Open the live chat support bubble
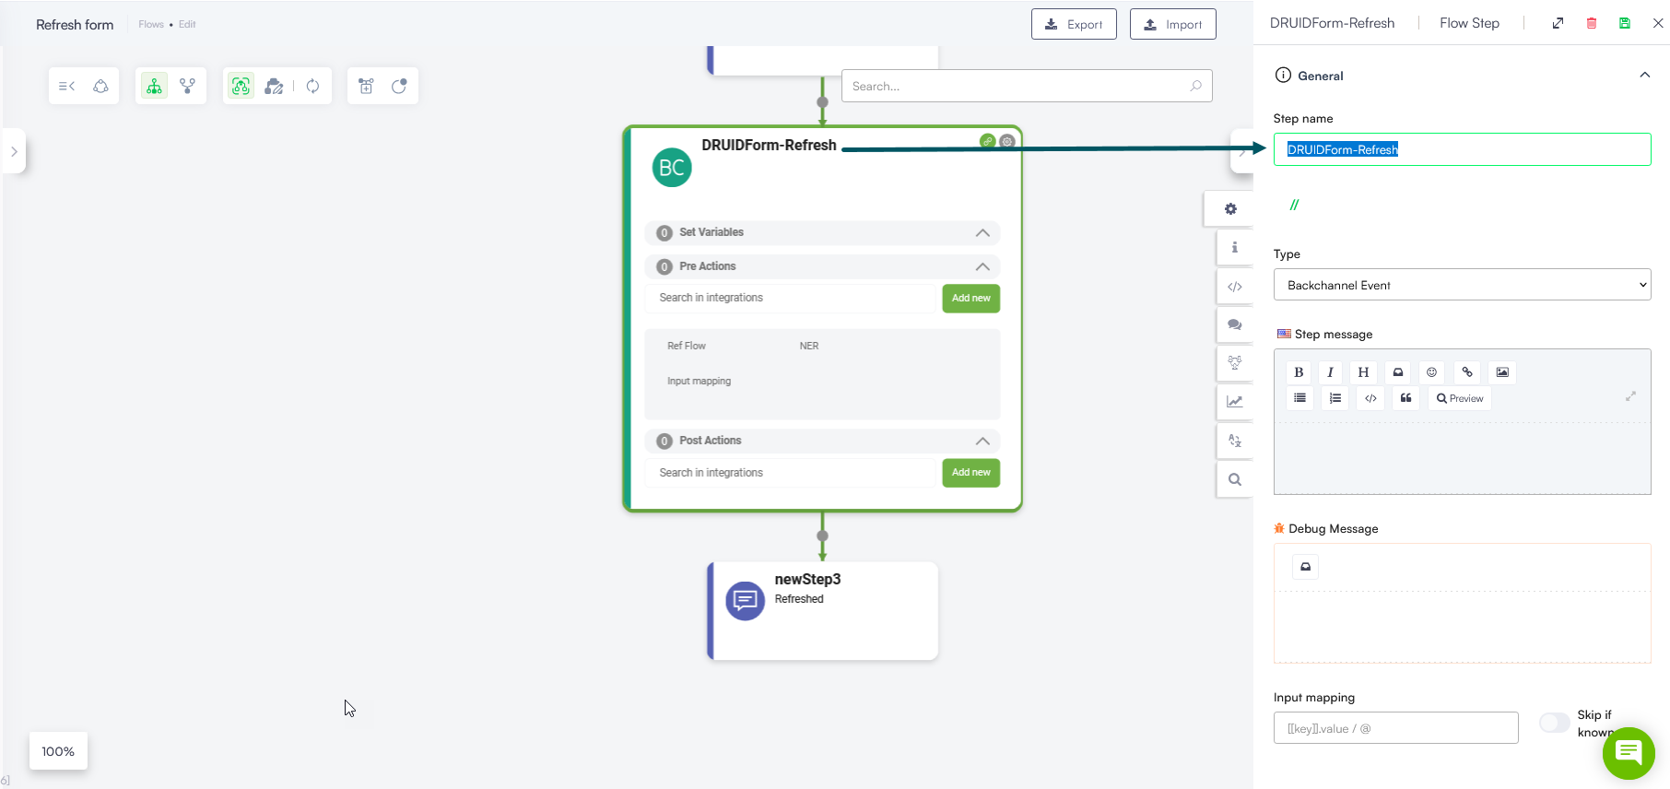1670x789 pixels. pos(1628,753)
